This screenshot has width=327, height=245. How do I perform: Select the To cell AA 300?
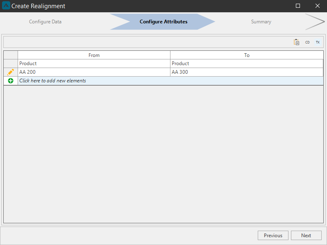pos(247,72)
